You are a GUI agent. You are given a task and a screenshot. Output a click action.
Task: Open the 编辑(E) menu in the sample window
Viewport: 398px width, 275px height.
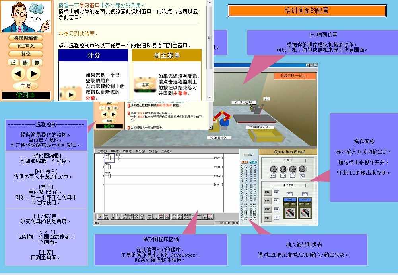[115, 151]
